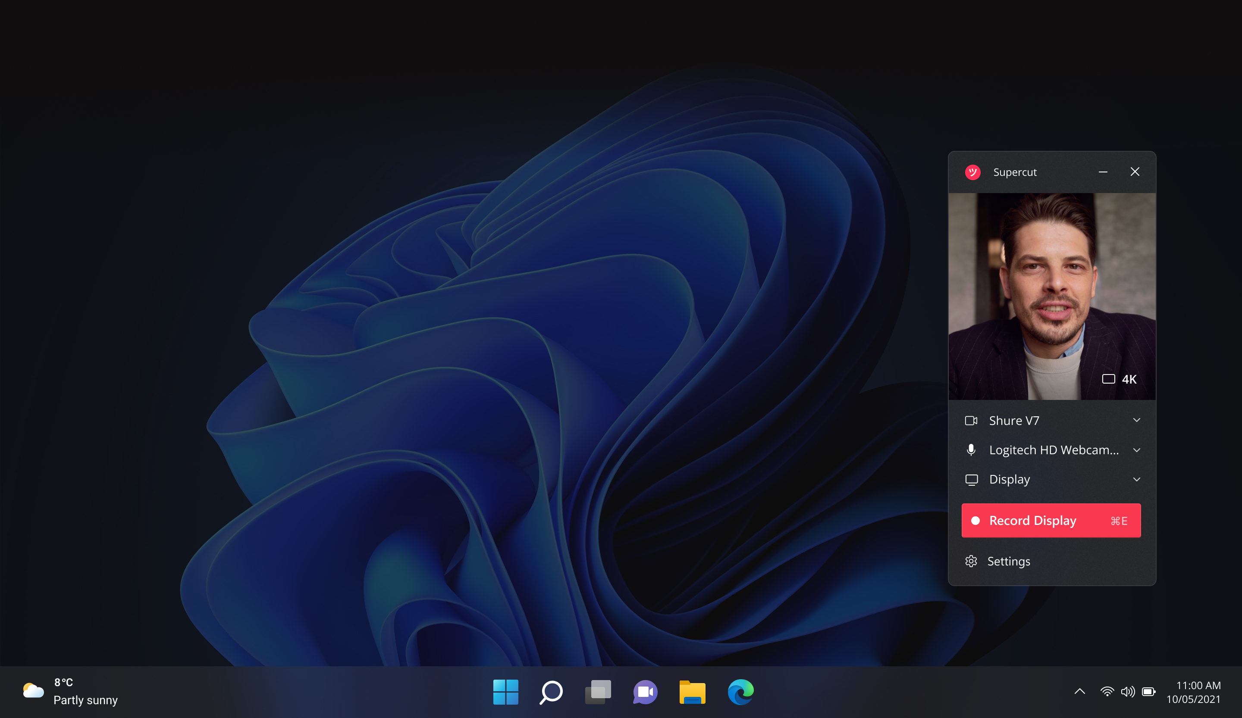Expand the Display source dropdown
Viewport: 1242px width, 718px height.
point(1136,479)
